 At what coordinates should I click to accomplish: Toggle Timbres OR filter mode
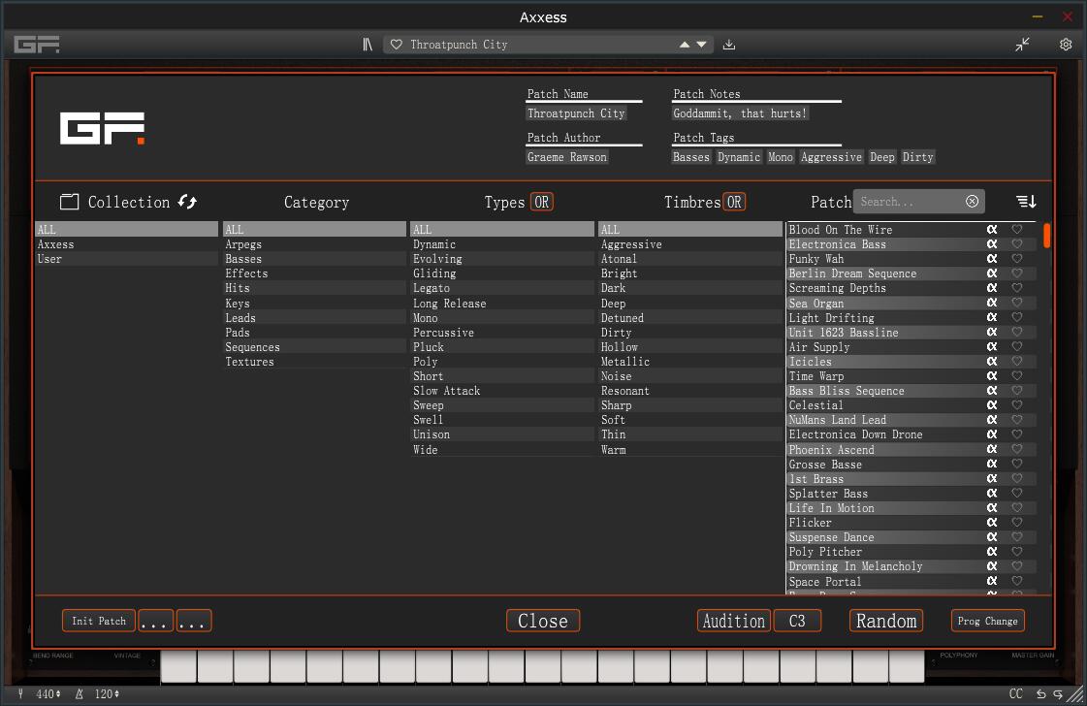[x=734, y=202]
